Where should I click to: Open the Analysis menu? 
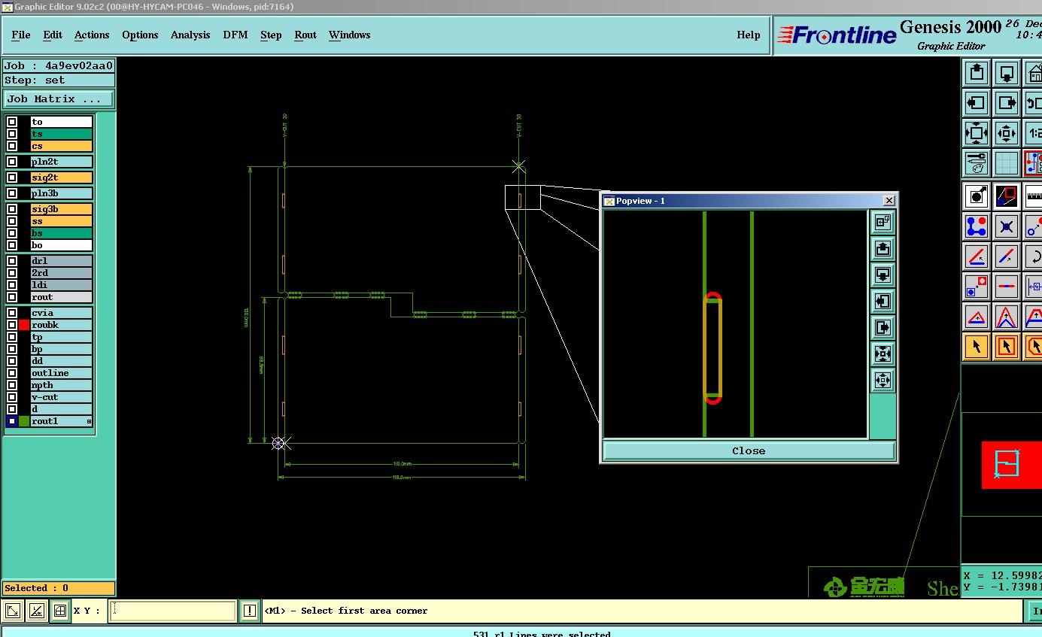(190, 35)
